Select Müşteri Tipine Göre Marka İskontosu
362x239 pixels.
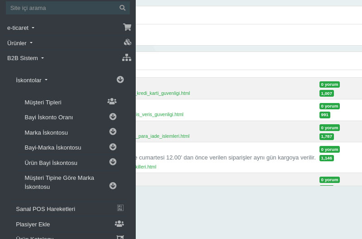(x=59, y=182)
